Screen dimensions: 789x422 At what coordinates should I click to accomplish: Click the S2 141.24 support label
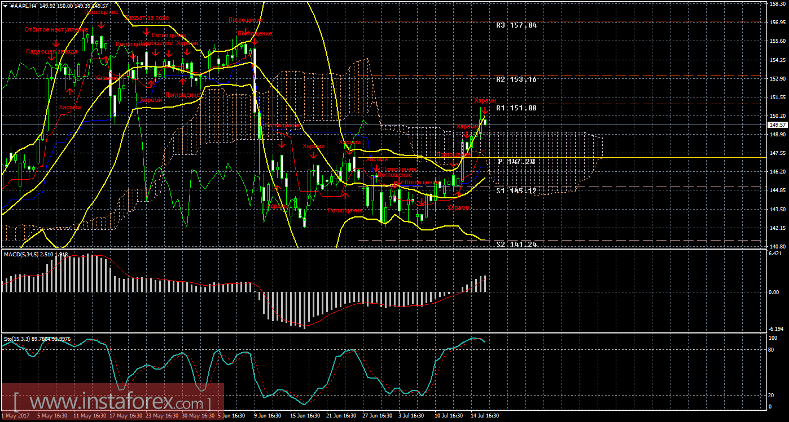coord(516,245)
